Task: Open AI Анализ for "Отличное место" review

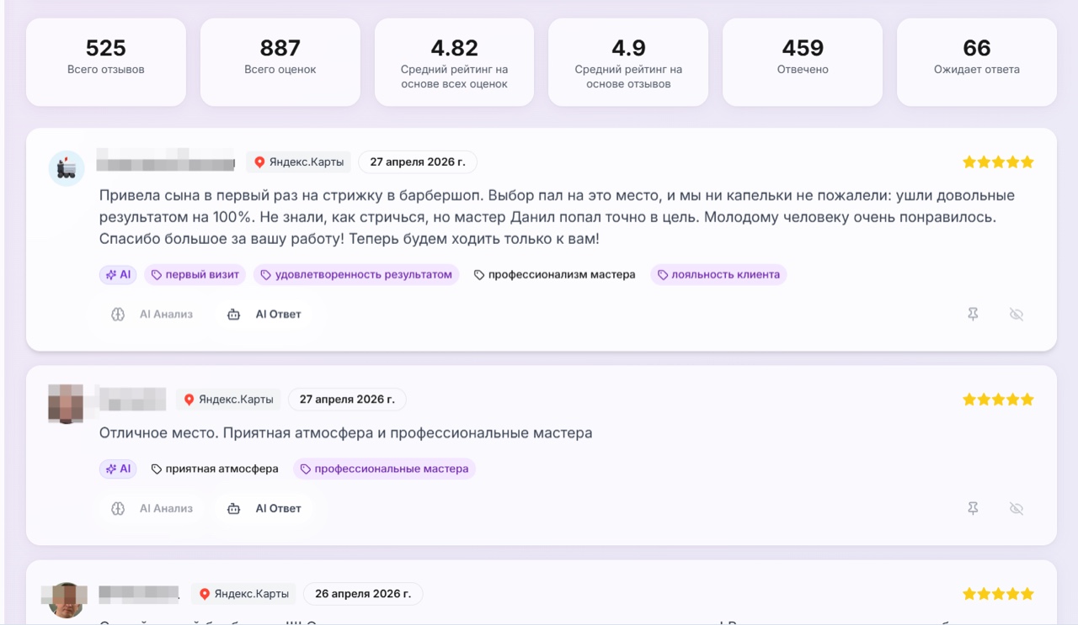Action: 152,508
